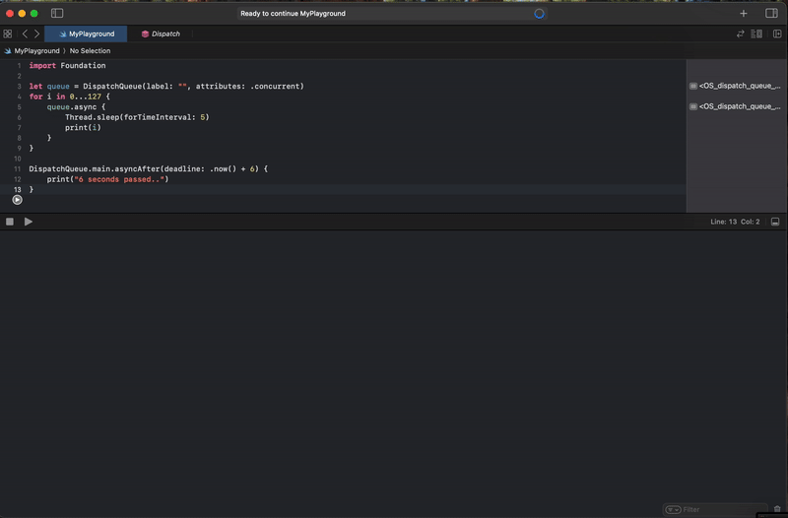Focus the console Filter field
The height and width of the screenshot is (518, 788).
click(715, 509)
